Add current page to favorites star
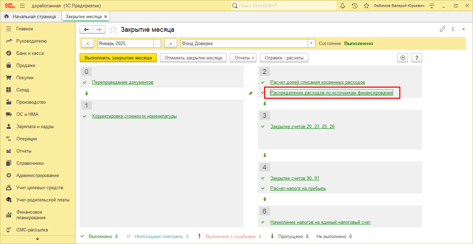The image size is (473, 244). pyautogui.click(x=366, y=6)
